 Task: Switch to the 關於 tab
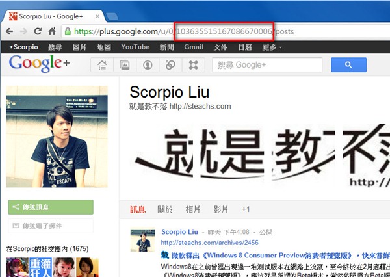165,209
